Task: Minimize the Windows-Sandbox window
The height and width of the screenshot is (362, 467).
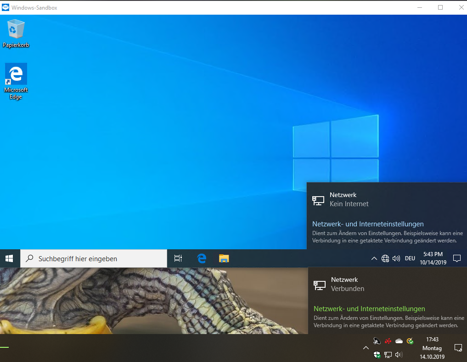Action: click(x=420, y=7)
